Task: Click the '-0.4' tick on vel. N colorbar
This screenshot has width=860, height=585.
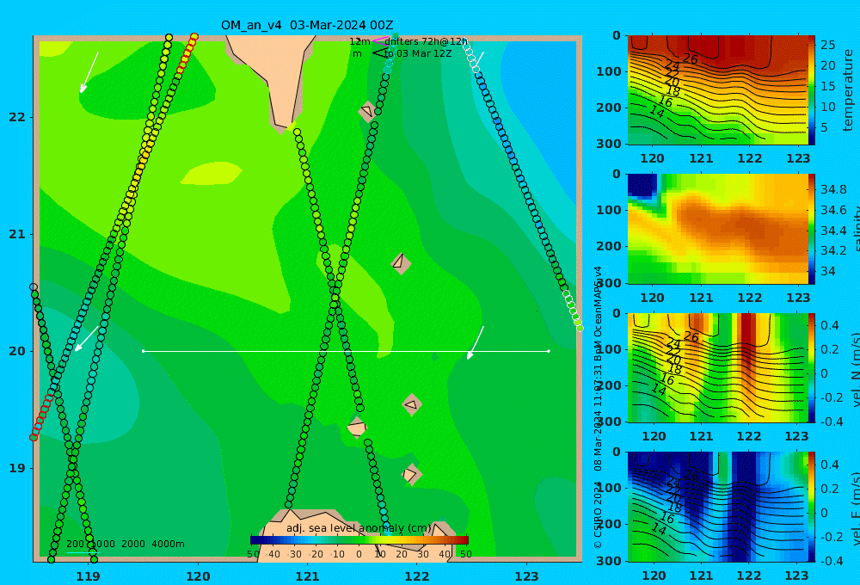Action: 831,421
